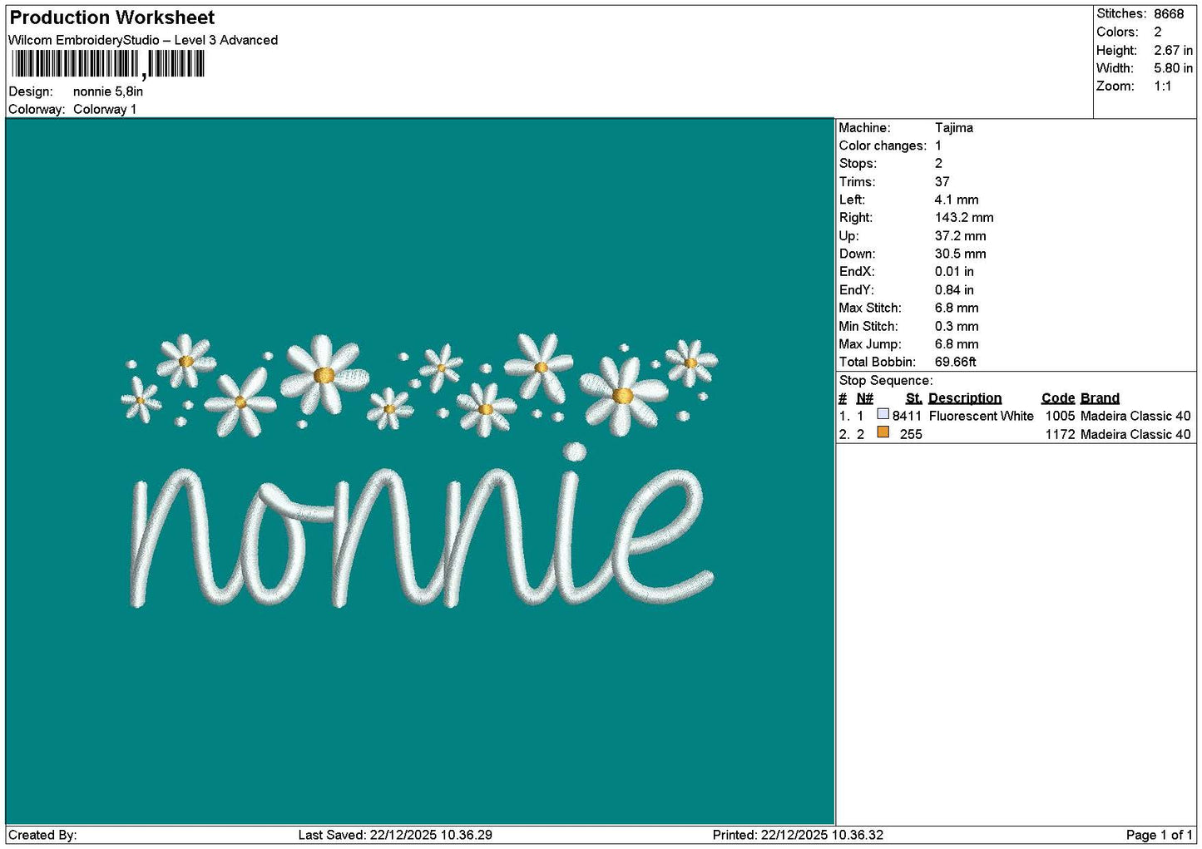Click the Total Bobbin value 69.66ft

point(956,363)
